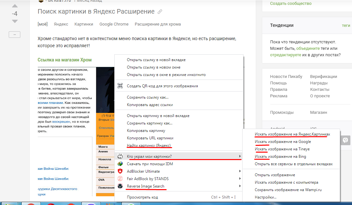352x205 pixels.
Task: Expand the Reverse Image Search submenu arrow
Action: tap(240, 186)
